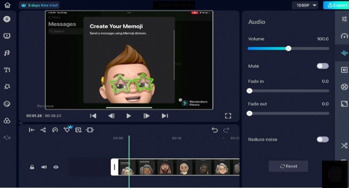Adjust the Volume slider handle
Image resolution: width=349 pixels, height=188 pixels.
click(x=288, y=48)
